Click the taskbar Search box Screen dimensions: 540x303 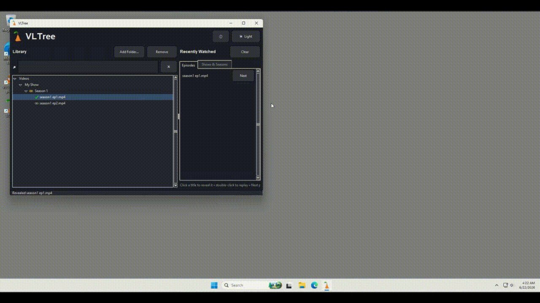(252, 285)
